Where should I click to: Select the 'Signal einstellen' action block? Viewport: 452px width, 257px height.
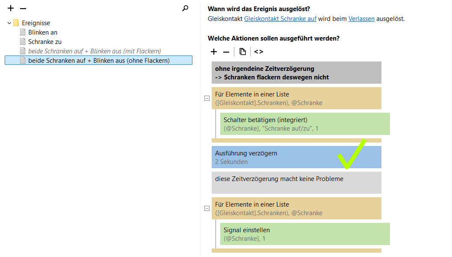pos(304,234)
